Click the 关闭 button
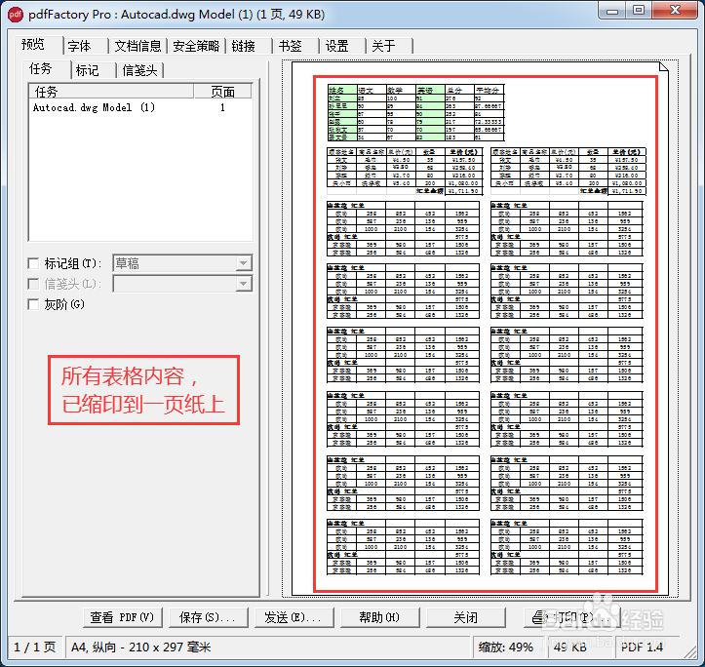The image size is (705, 667). tap(466, 617)
